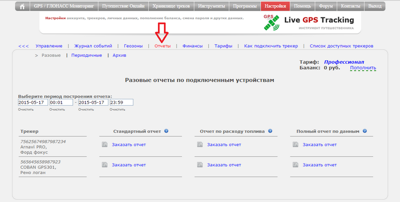Order fuel report for COBAN GPS301
Image resolution: width=400 pixels, height=202 pixels.
pyautogui.click(x=224, y=165)
